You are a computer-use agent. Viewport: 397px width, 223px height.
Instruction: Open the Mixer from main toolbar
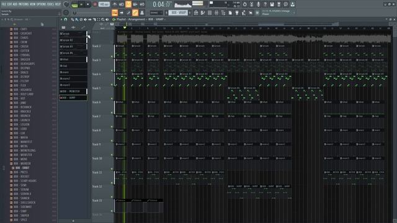point(216,12)
